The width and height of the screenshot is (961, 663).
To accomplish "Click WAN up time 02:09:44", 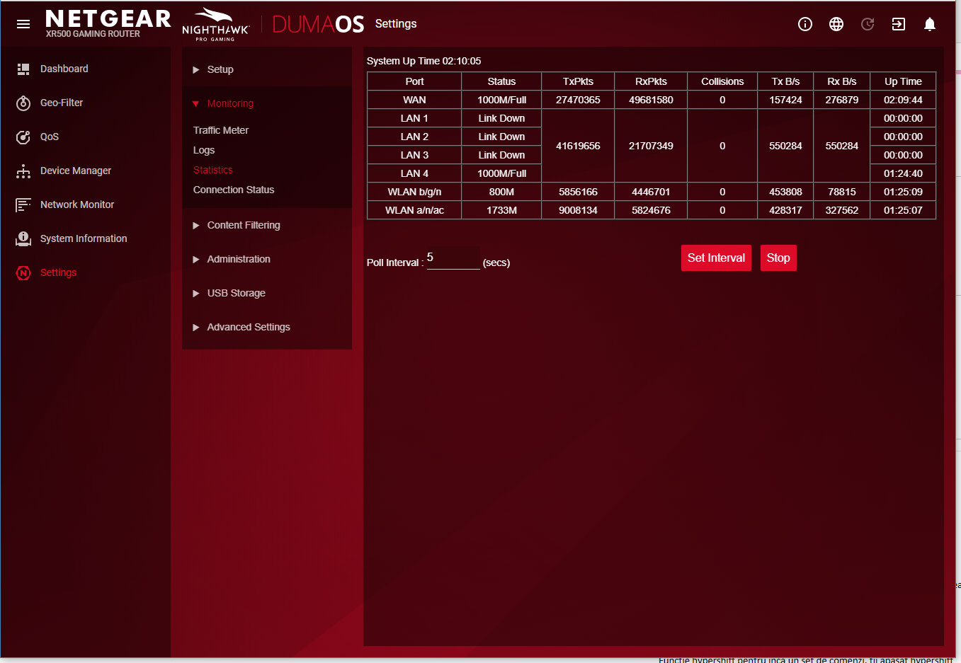I will tap(903, 100).
